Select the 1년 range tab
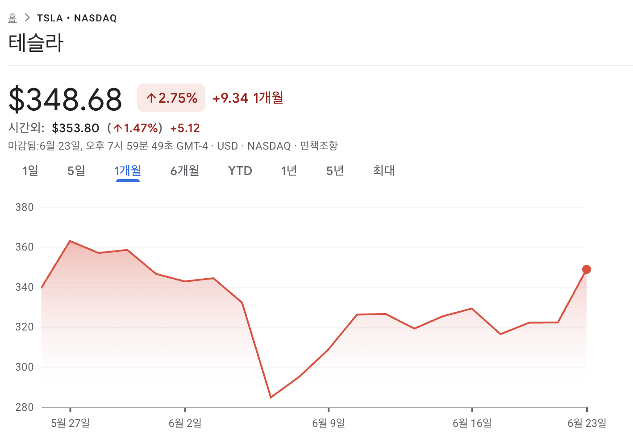633x443 pixels. [x=289, y=171]
